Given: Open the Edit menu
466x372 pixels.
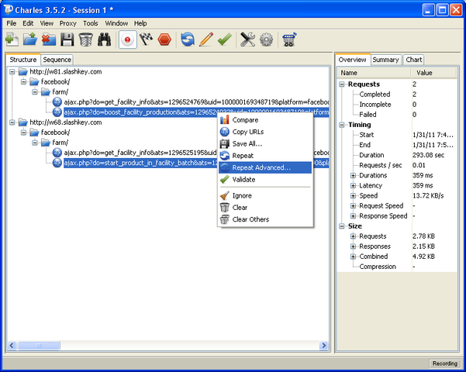Looking at the screenshot, I should [28, 23].
